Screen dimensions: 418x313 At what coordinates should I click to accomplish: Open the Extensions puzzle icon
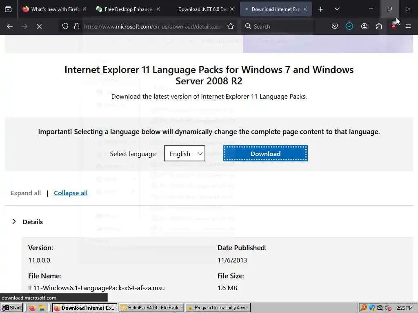coord(379,26)
